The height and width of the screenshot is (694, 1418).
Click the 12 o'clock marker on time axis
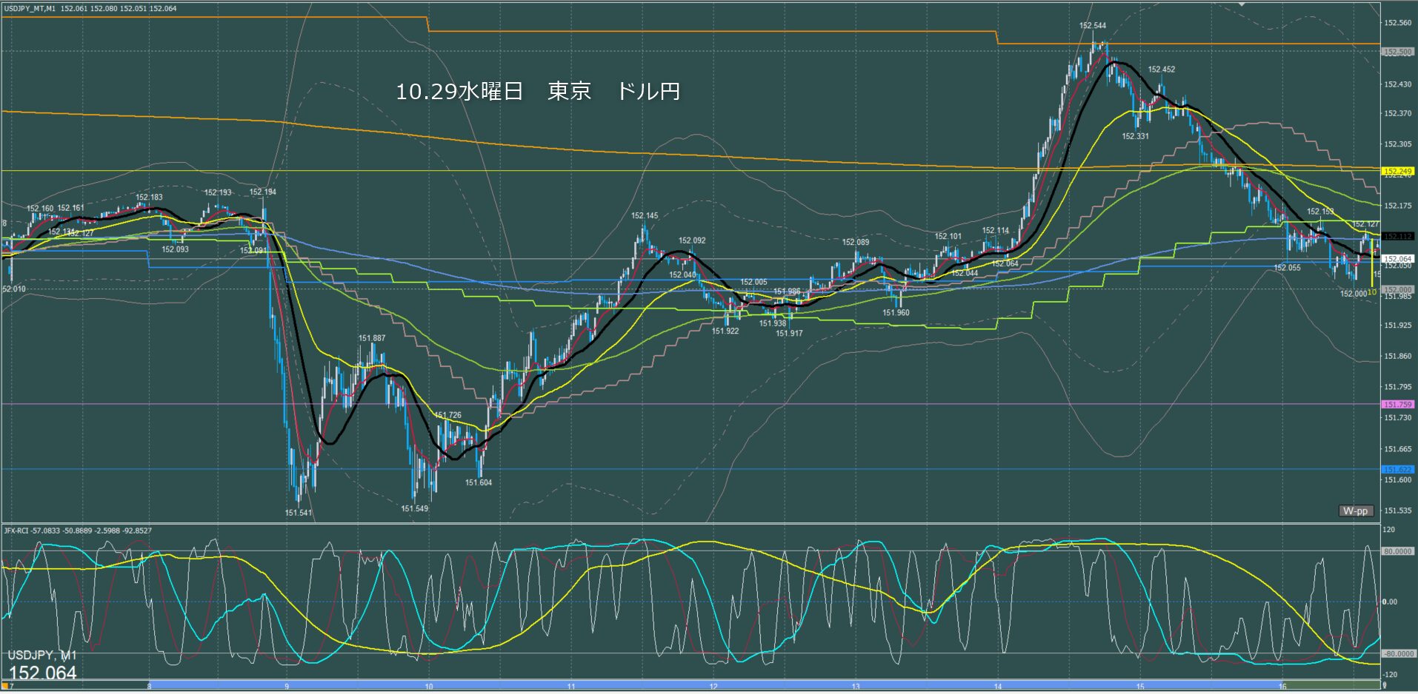[x=713, y=687]
